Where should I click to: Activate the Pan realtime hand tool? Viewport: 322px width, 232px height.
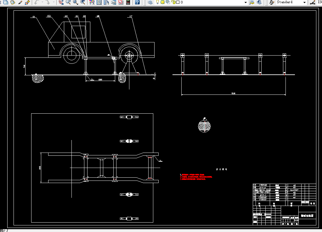(x=61, y=2)
